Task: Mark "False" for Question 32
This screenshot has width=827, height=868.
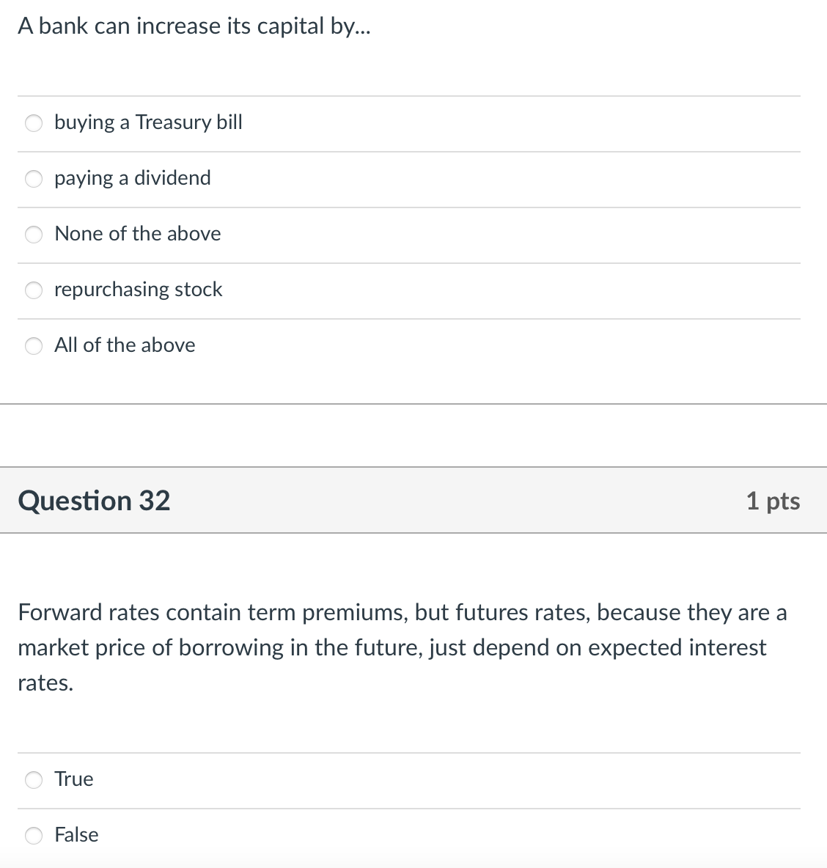Action: point(33,835)
